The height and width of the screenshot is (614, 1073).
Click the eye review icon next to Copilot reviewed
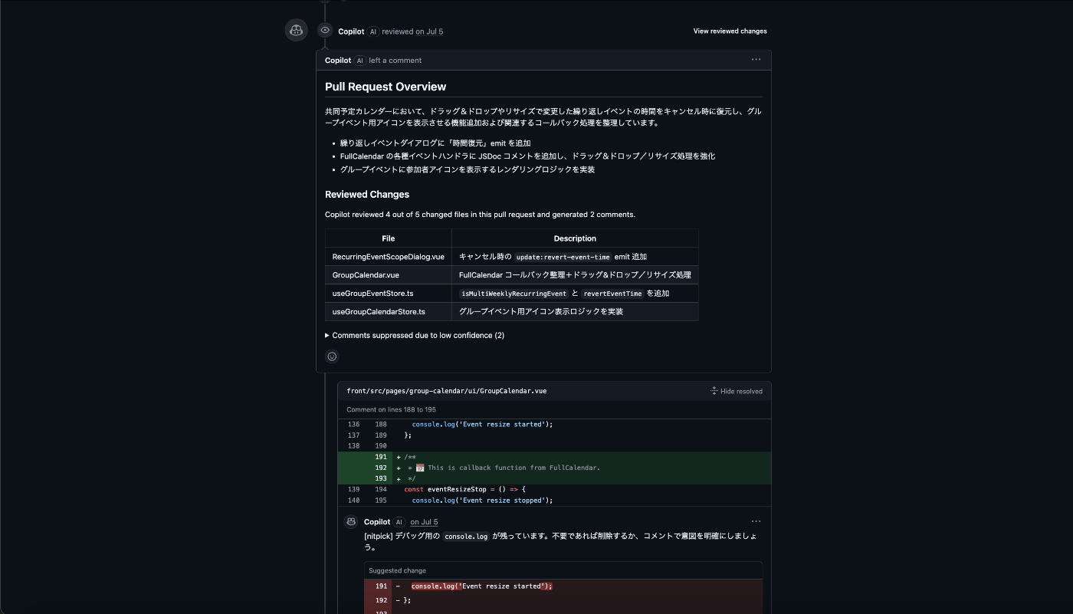click(325, 31)
